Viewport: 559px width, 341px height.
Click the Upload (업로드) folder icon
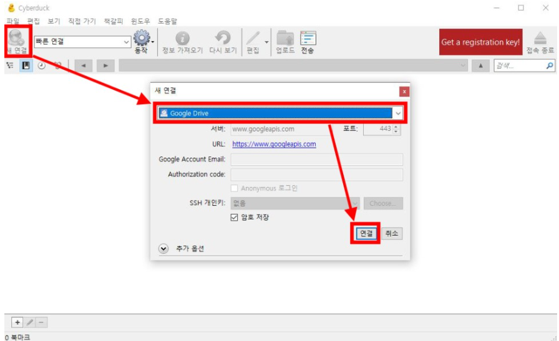click(285, 42)
